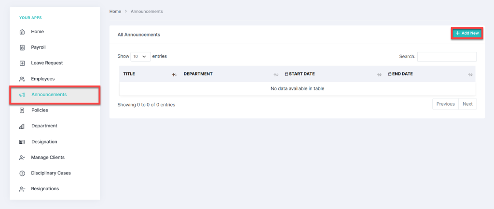
Task: Click the 'No data available in table' row
Action: (297, 88)
